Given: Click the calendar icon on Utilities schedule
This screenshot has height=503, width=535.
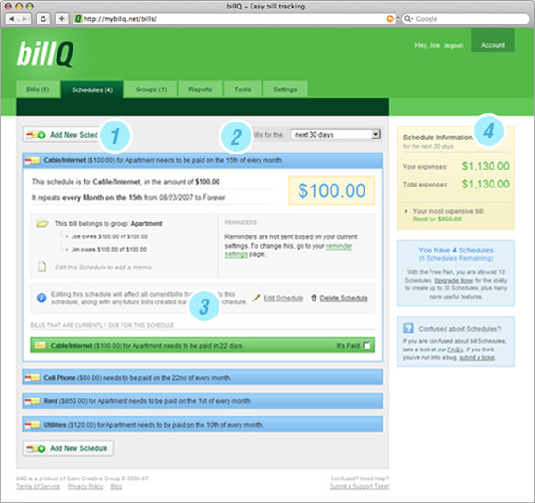Looking at the screenshot, I should (x=33, y=425).
